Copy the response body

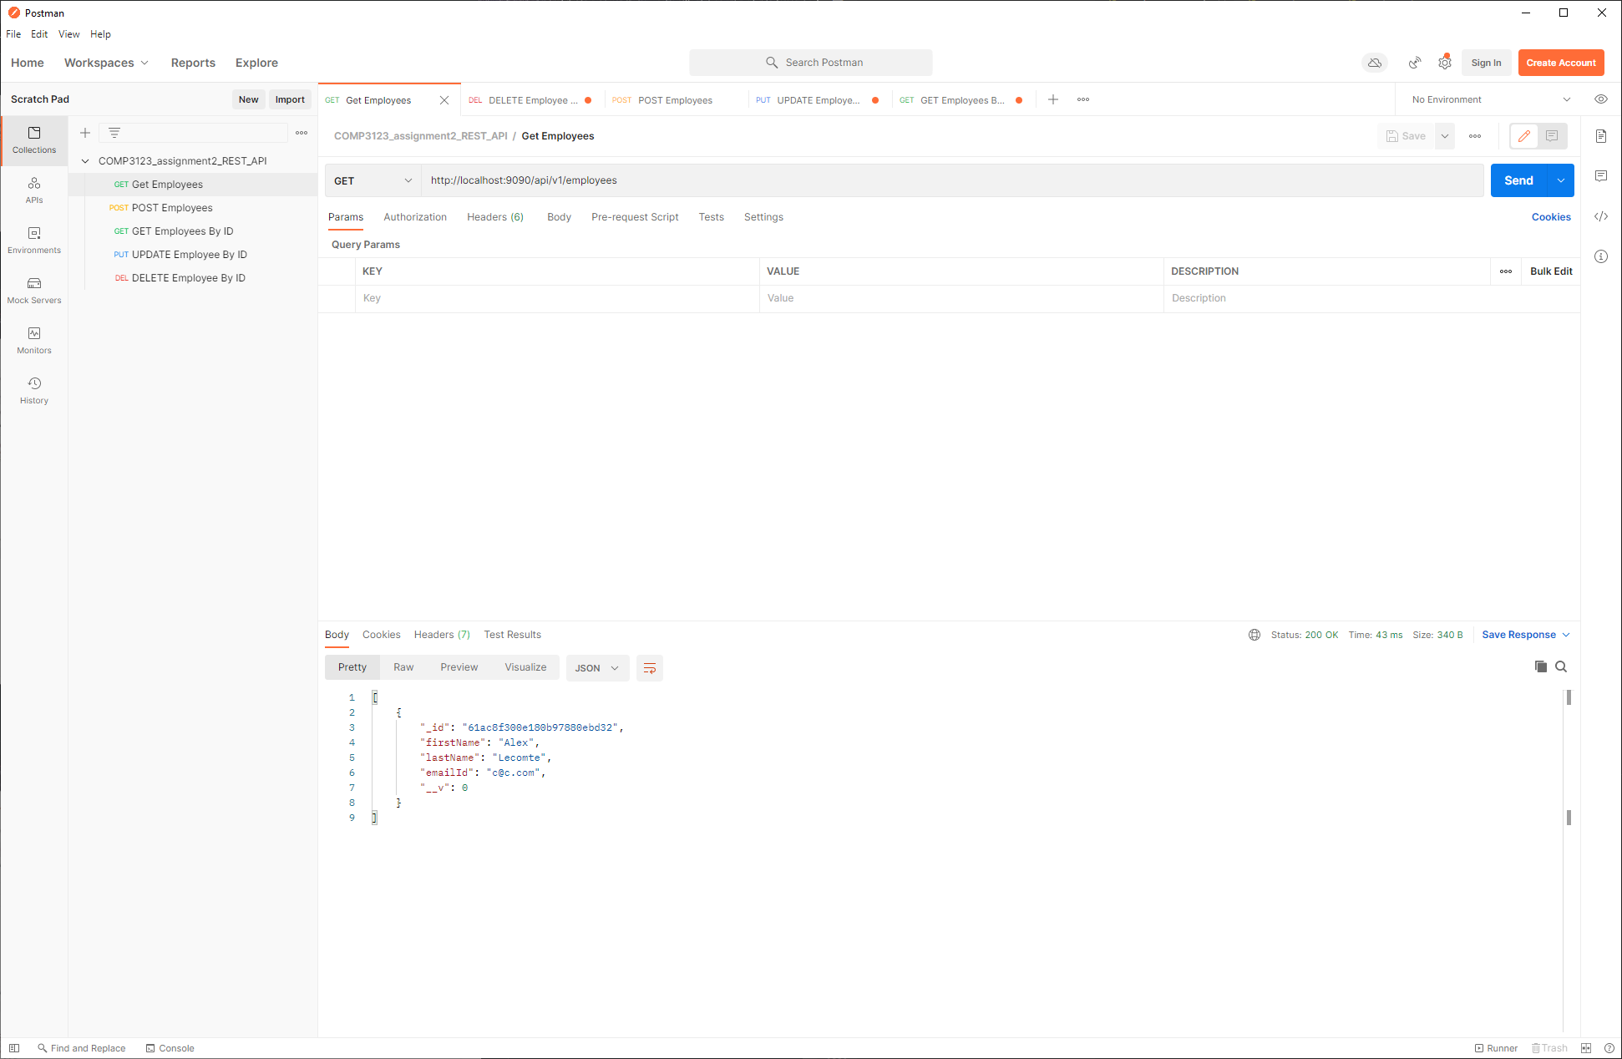click(x=1540, y=666)
